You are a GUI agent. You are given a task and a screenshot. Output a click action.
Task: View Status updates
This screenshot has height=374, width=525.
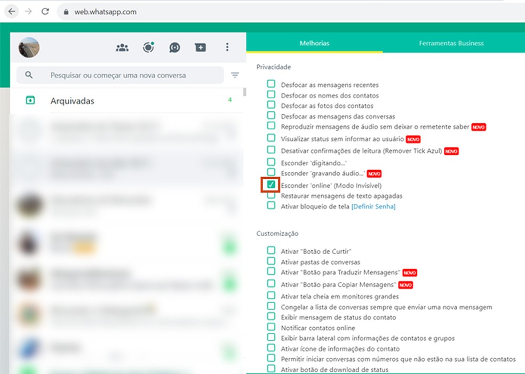click(x=148, y=47)
